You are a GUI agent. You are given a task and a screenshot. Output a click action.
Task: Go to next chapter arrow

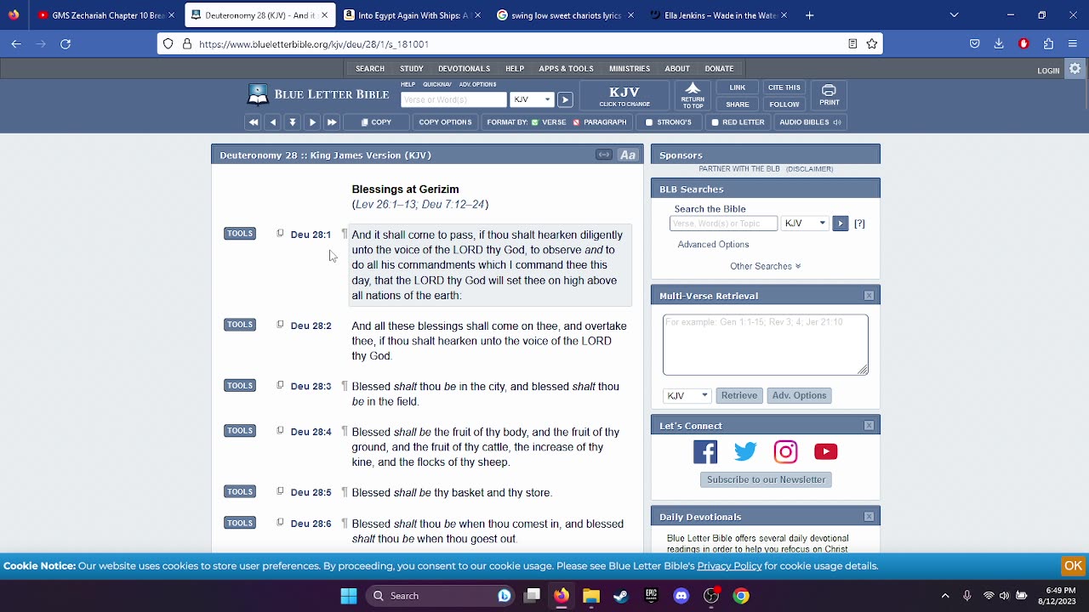point(312,122)
